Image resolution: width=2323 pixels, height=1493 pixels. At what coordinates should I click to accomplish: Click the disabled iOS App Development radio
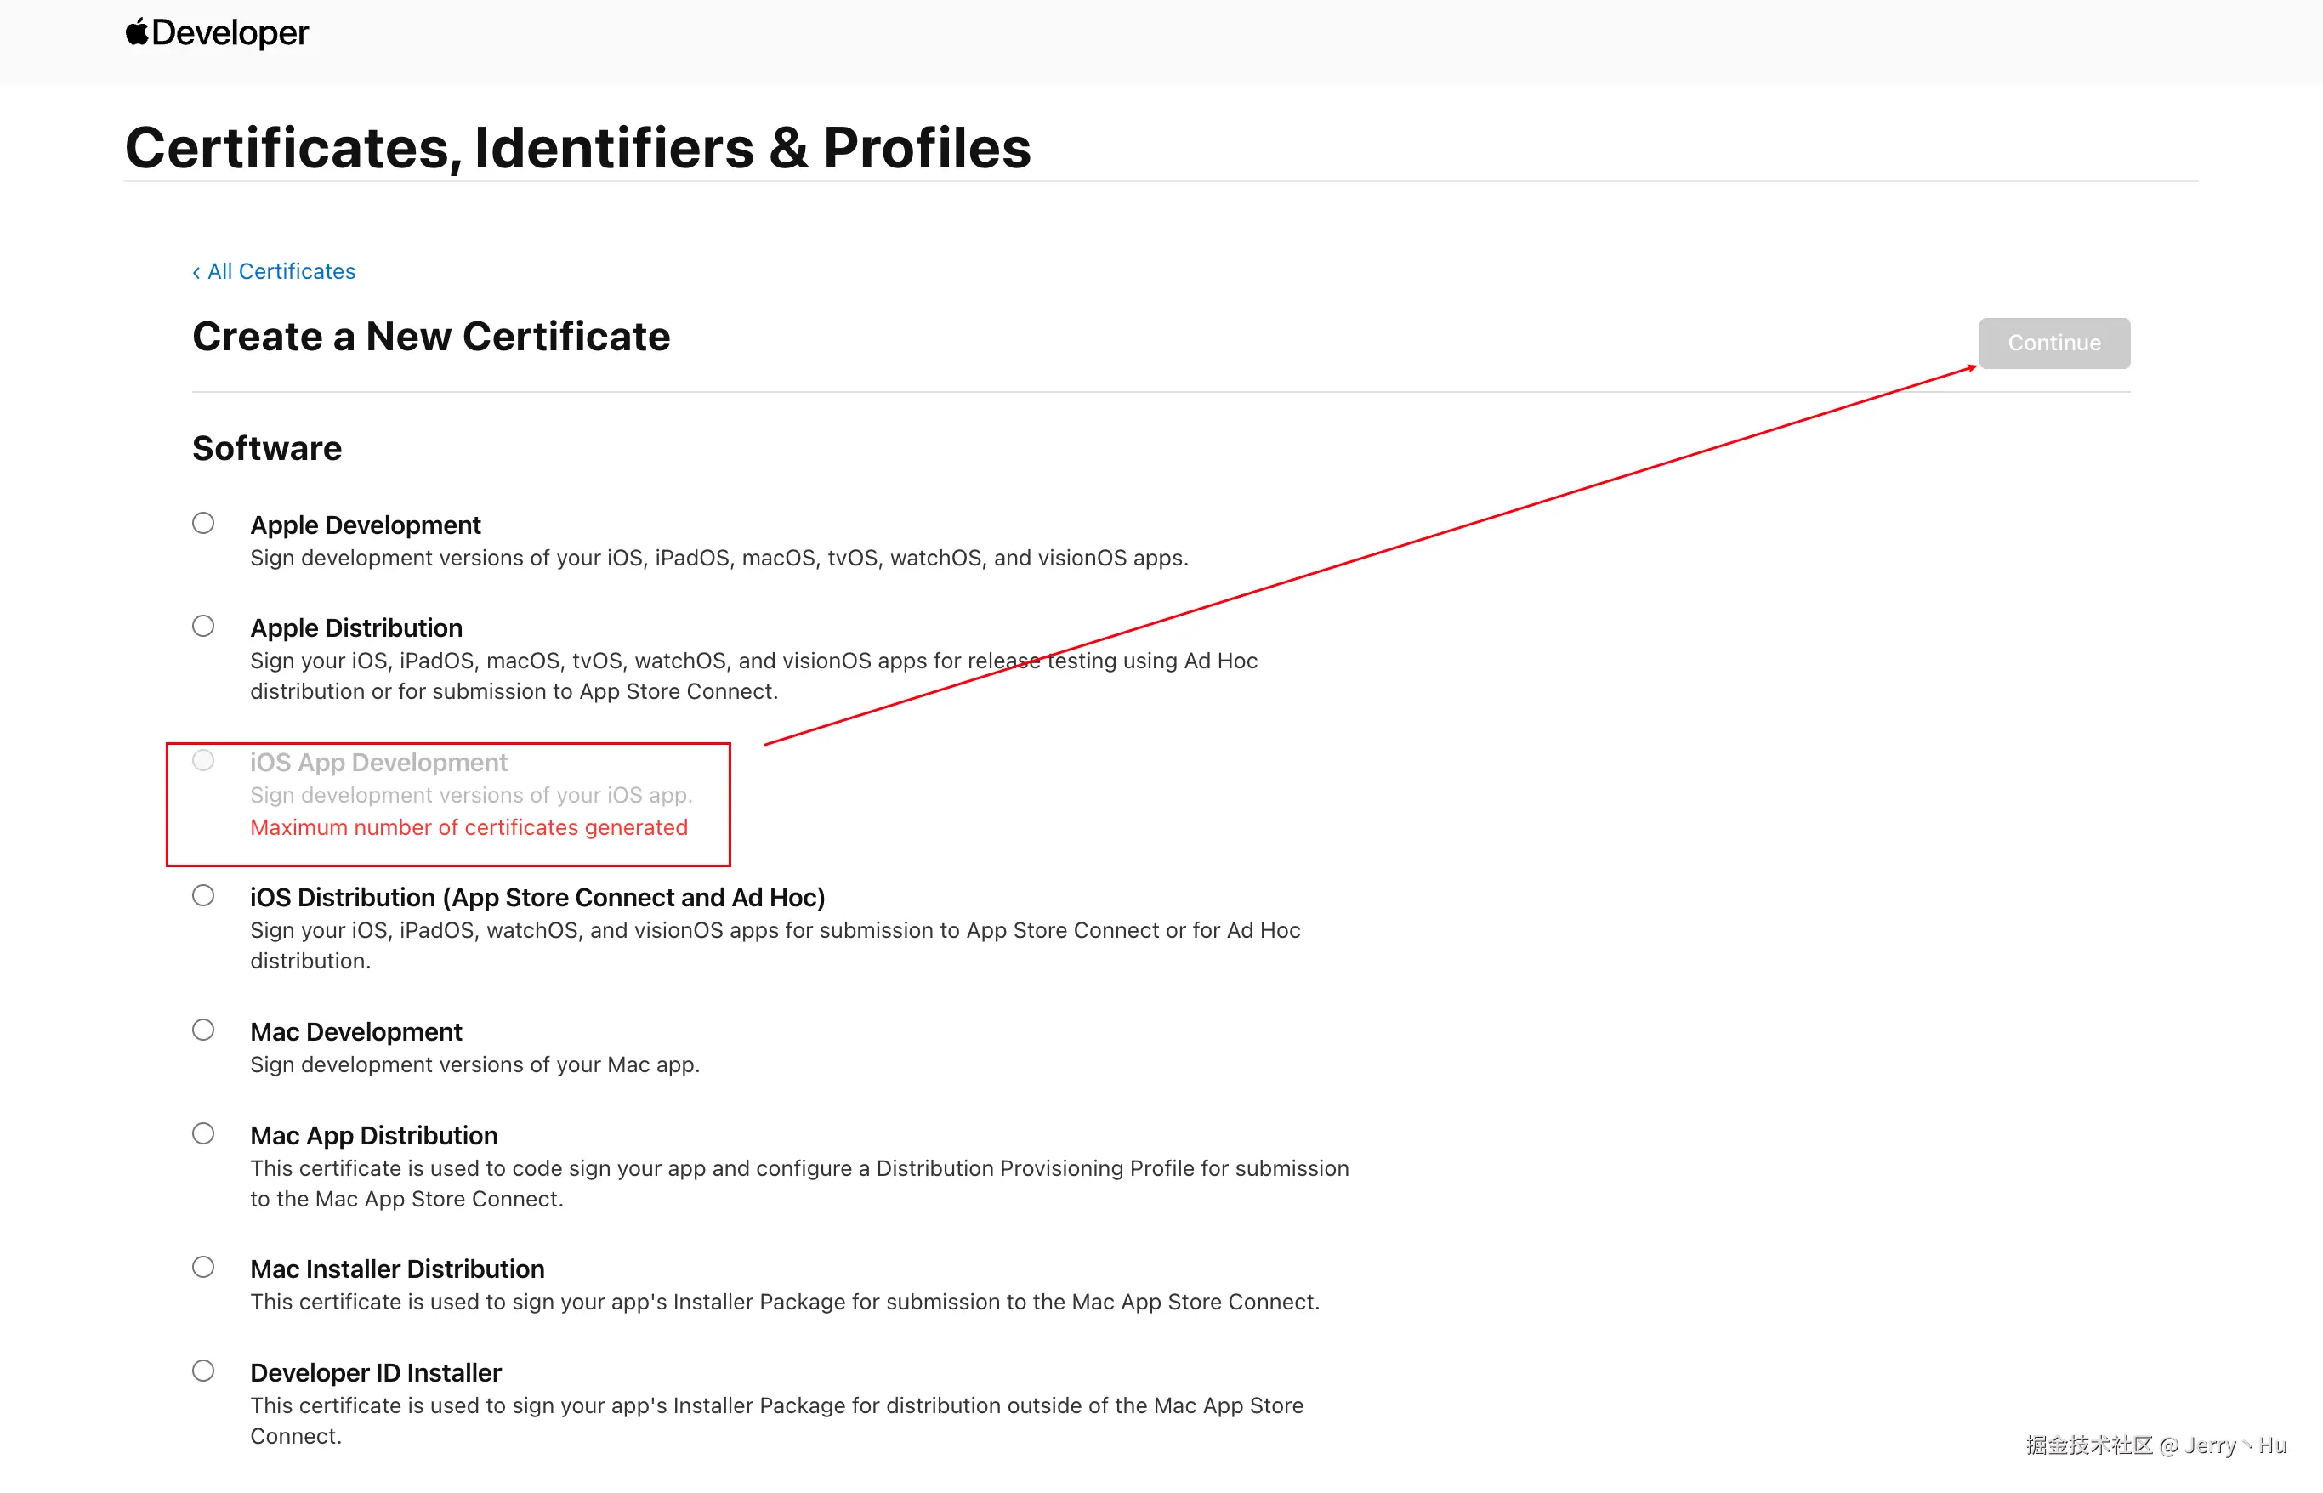pos(202,761)
